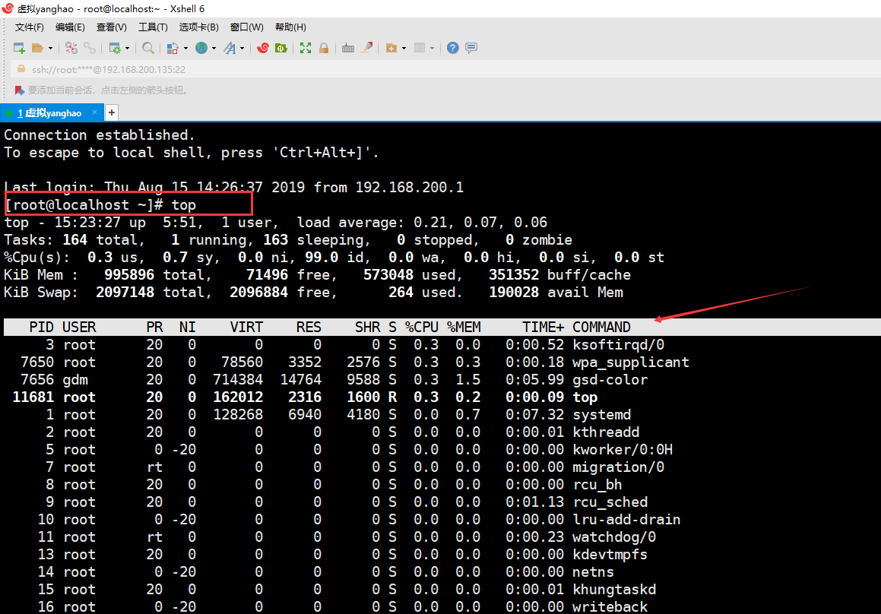Expand the folder-with-plus dropdown arrow
This screenshot has height=614, width=881.
[x=404, y=49]
